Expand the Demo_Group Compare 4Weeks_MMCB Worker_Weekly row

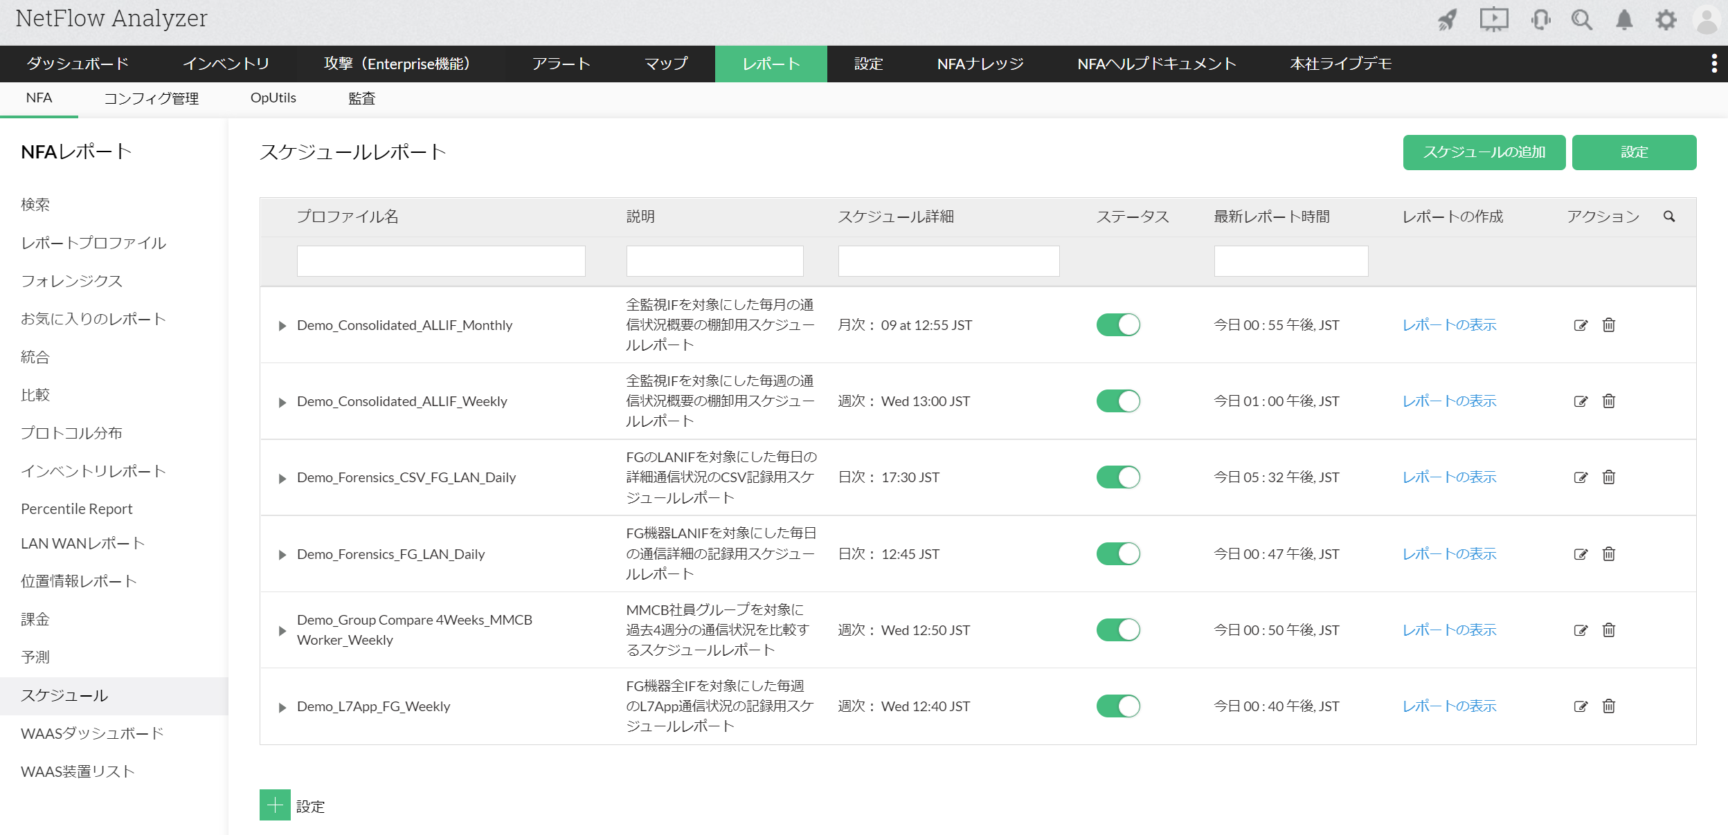pyautogui.click(x=282, y=631)
